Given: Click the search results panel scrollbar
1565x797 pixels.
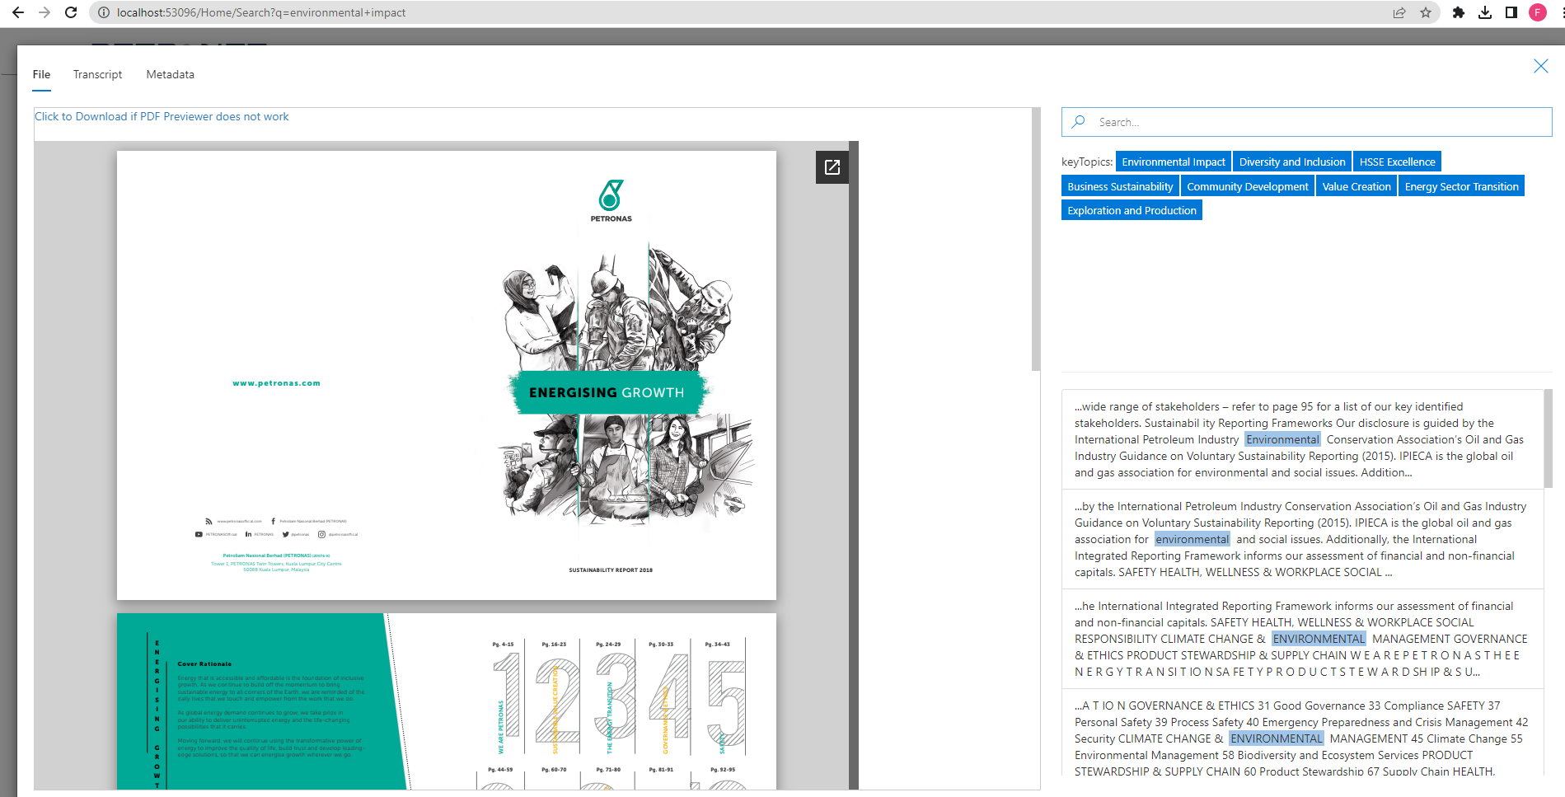Looking at the screenshot, I should click(x=1548, y=438).
